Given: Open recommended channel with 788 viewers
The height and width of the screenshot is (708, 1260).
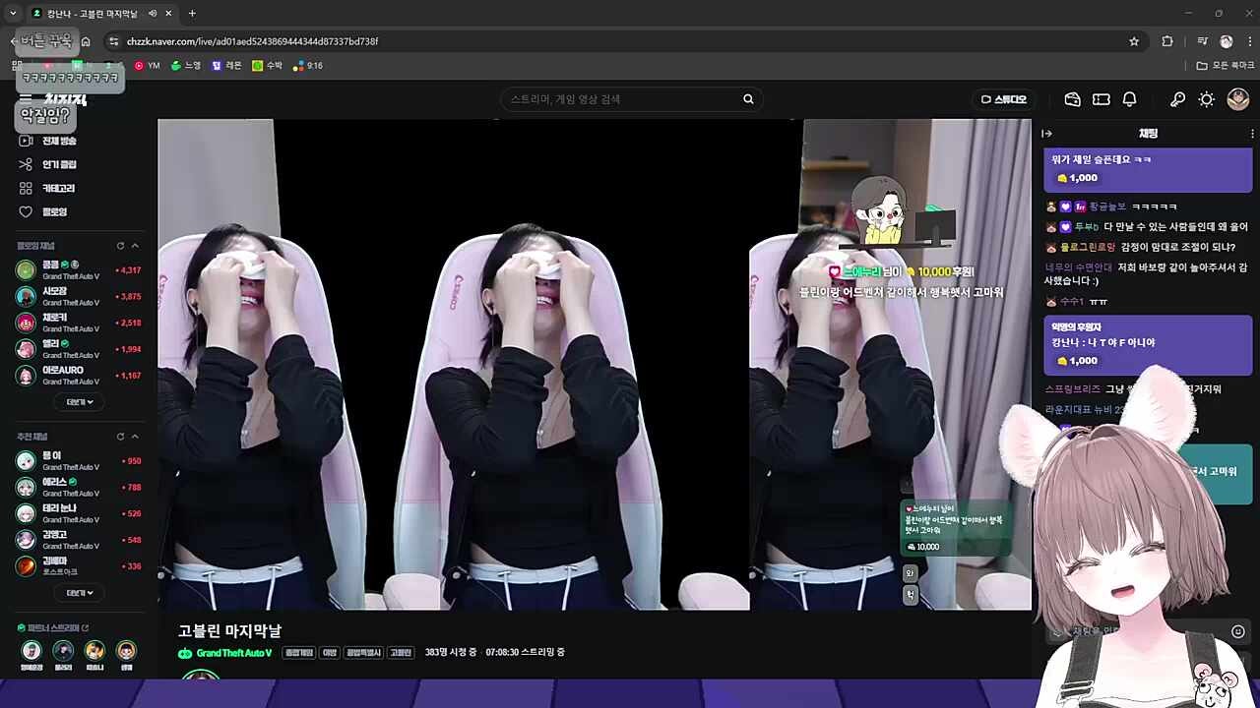Looking at the screenshot, I should point(79,487).
